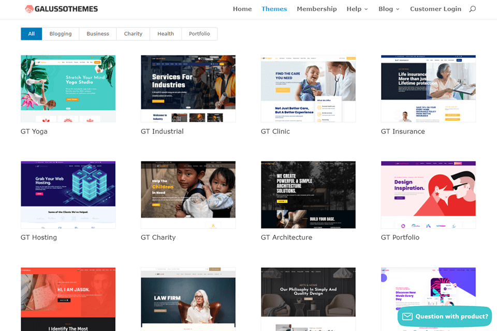This screenshot has width=497, height=331.
Task: Open the GT Portfolio theme thumbnail
Action: pos(428,195)
